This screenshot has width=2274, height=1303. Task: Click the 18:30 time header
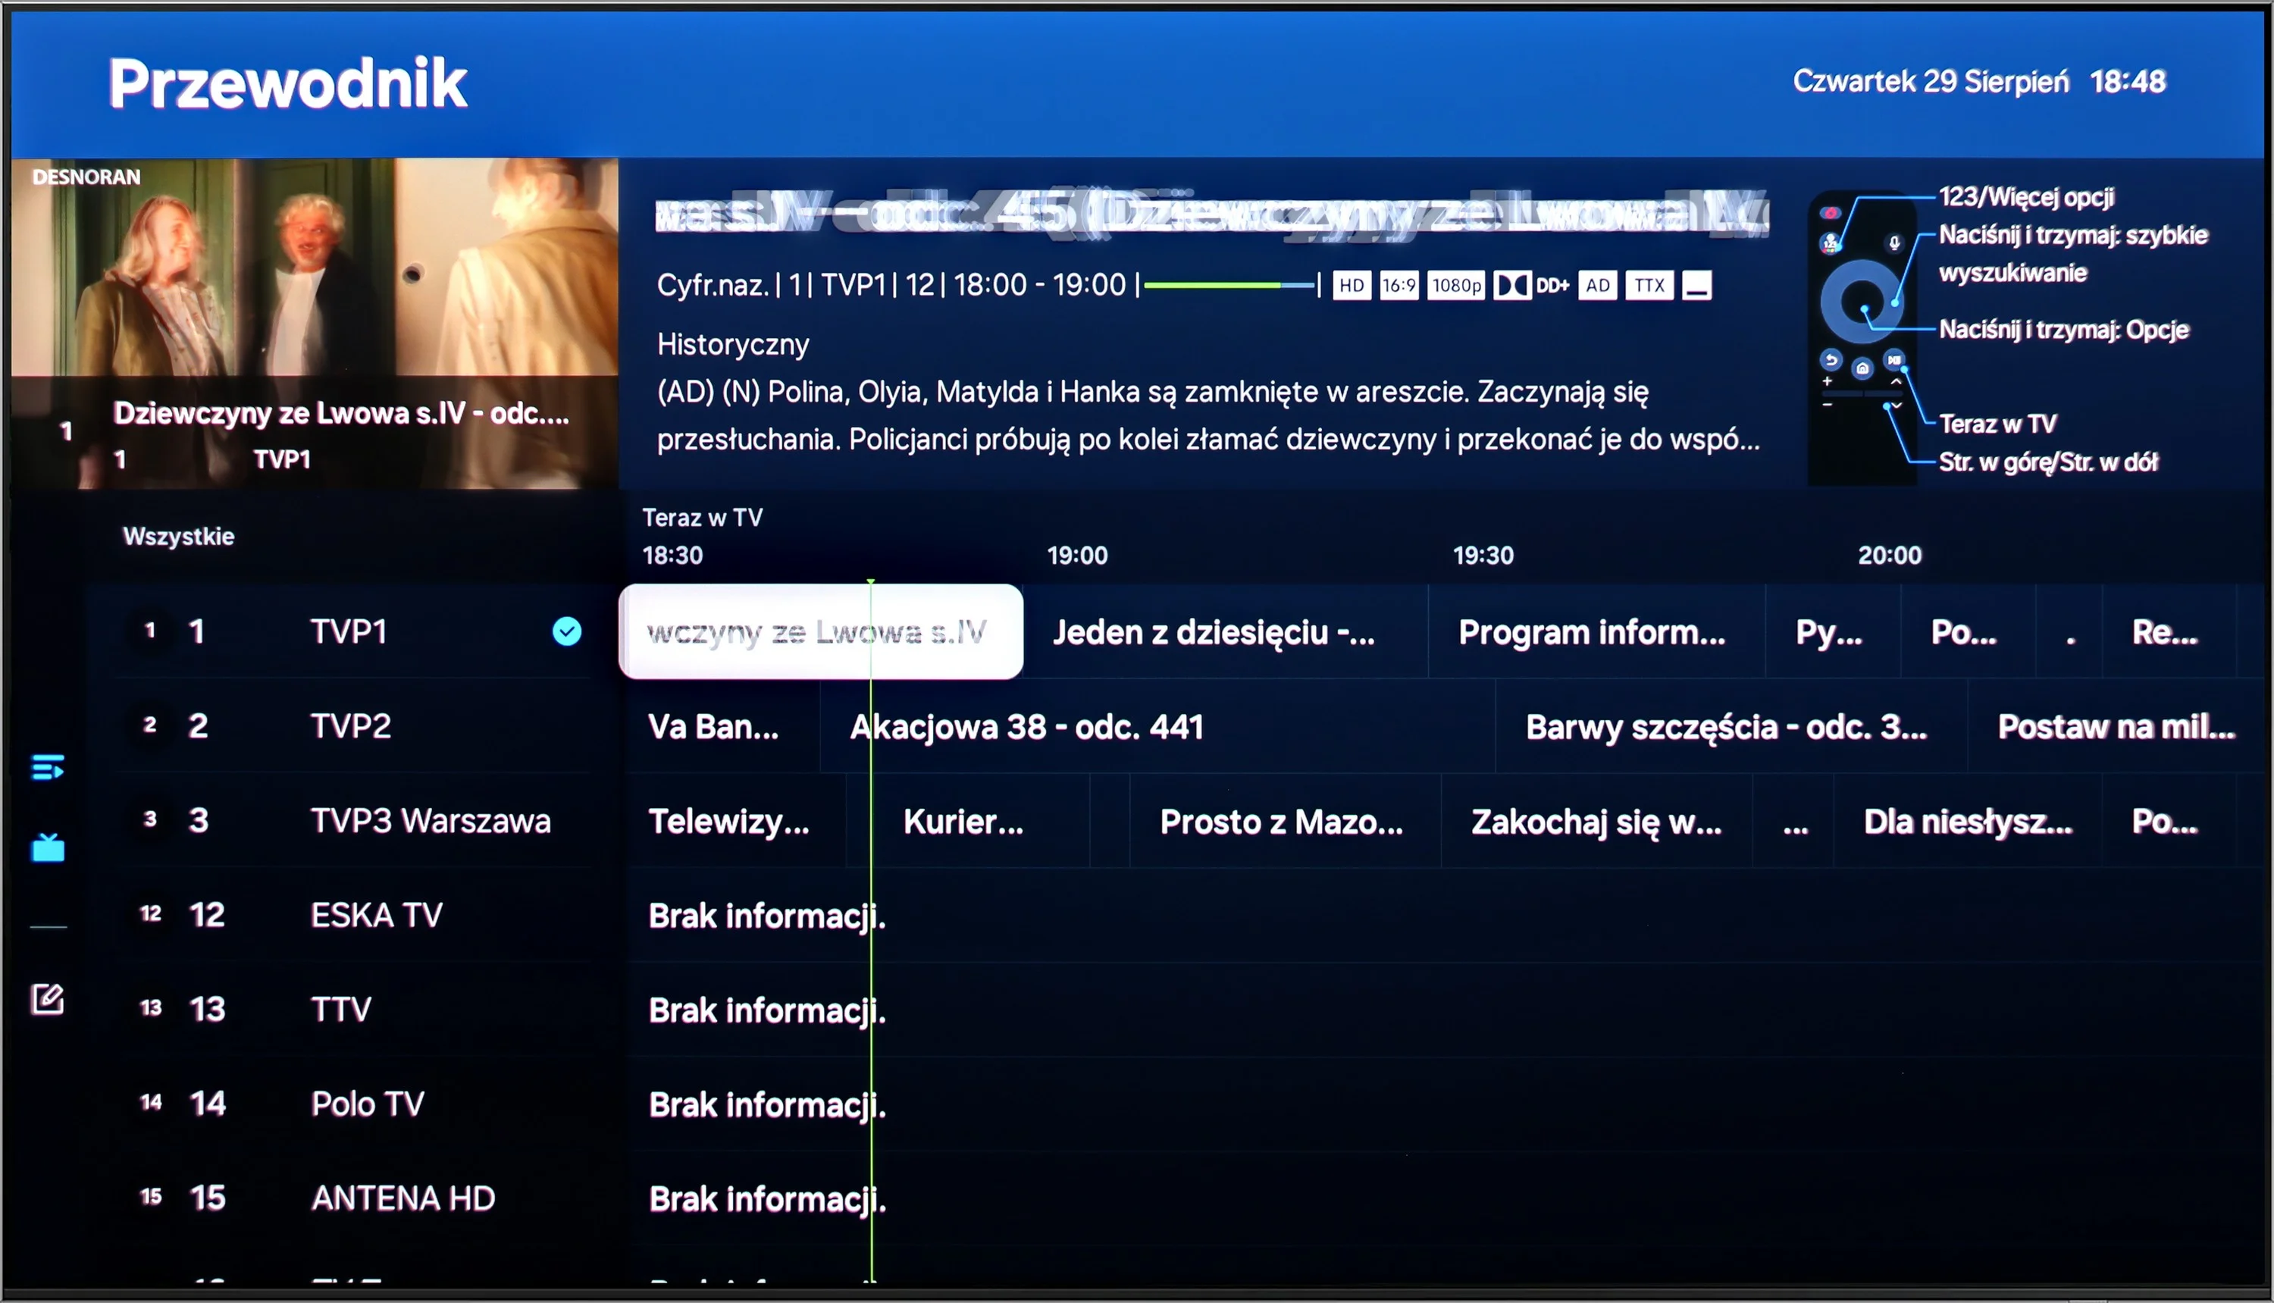pyautogui.click(x=673, y=556)
